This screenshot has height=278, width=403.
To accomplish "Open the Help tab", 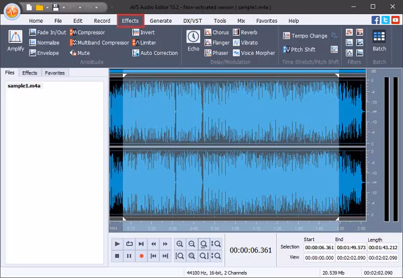I will 294,21.
